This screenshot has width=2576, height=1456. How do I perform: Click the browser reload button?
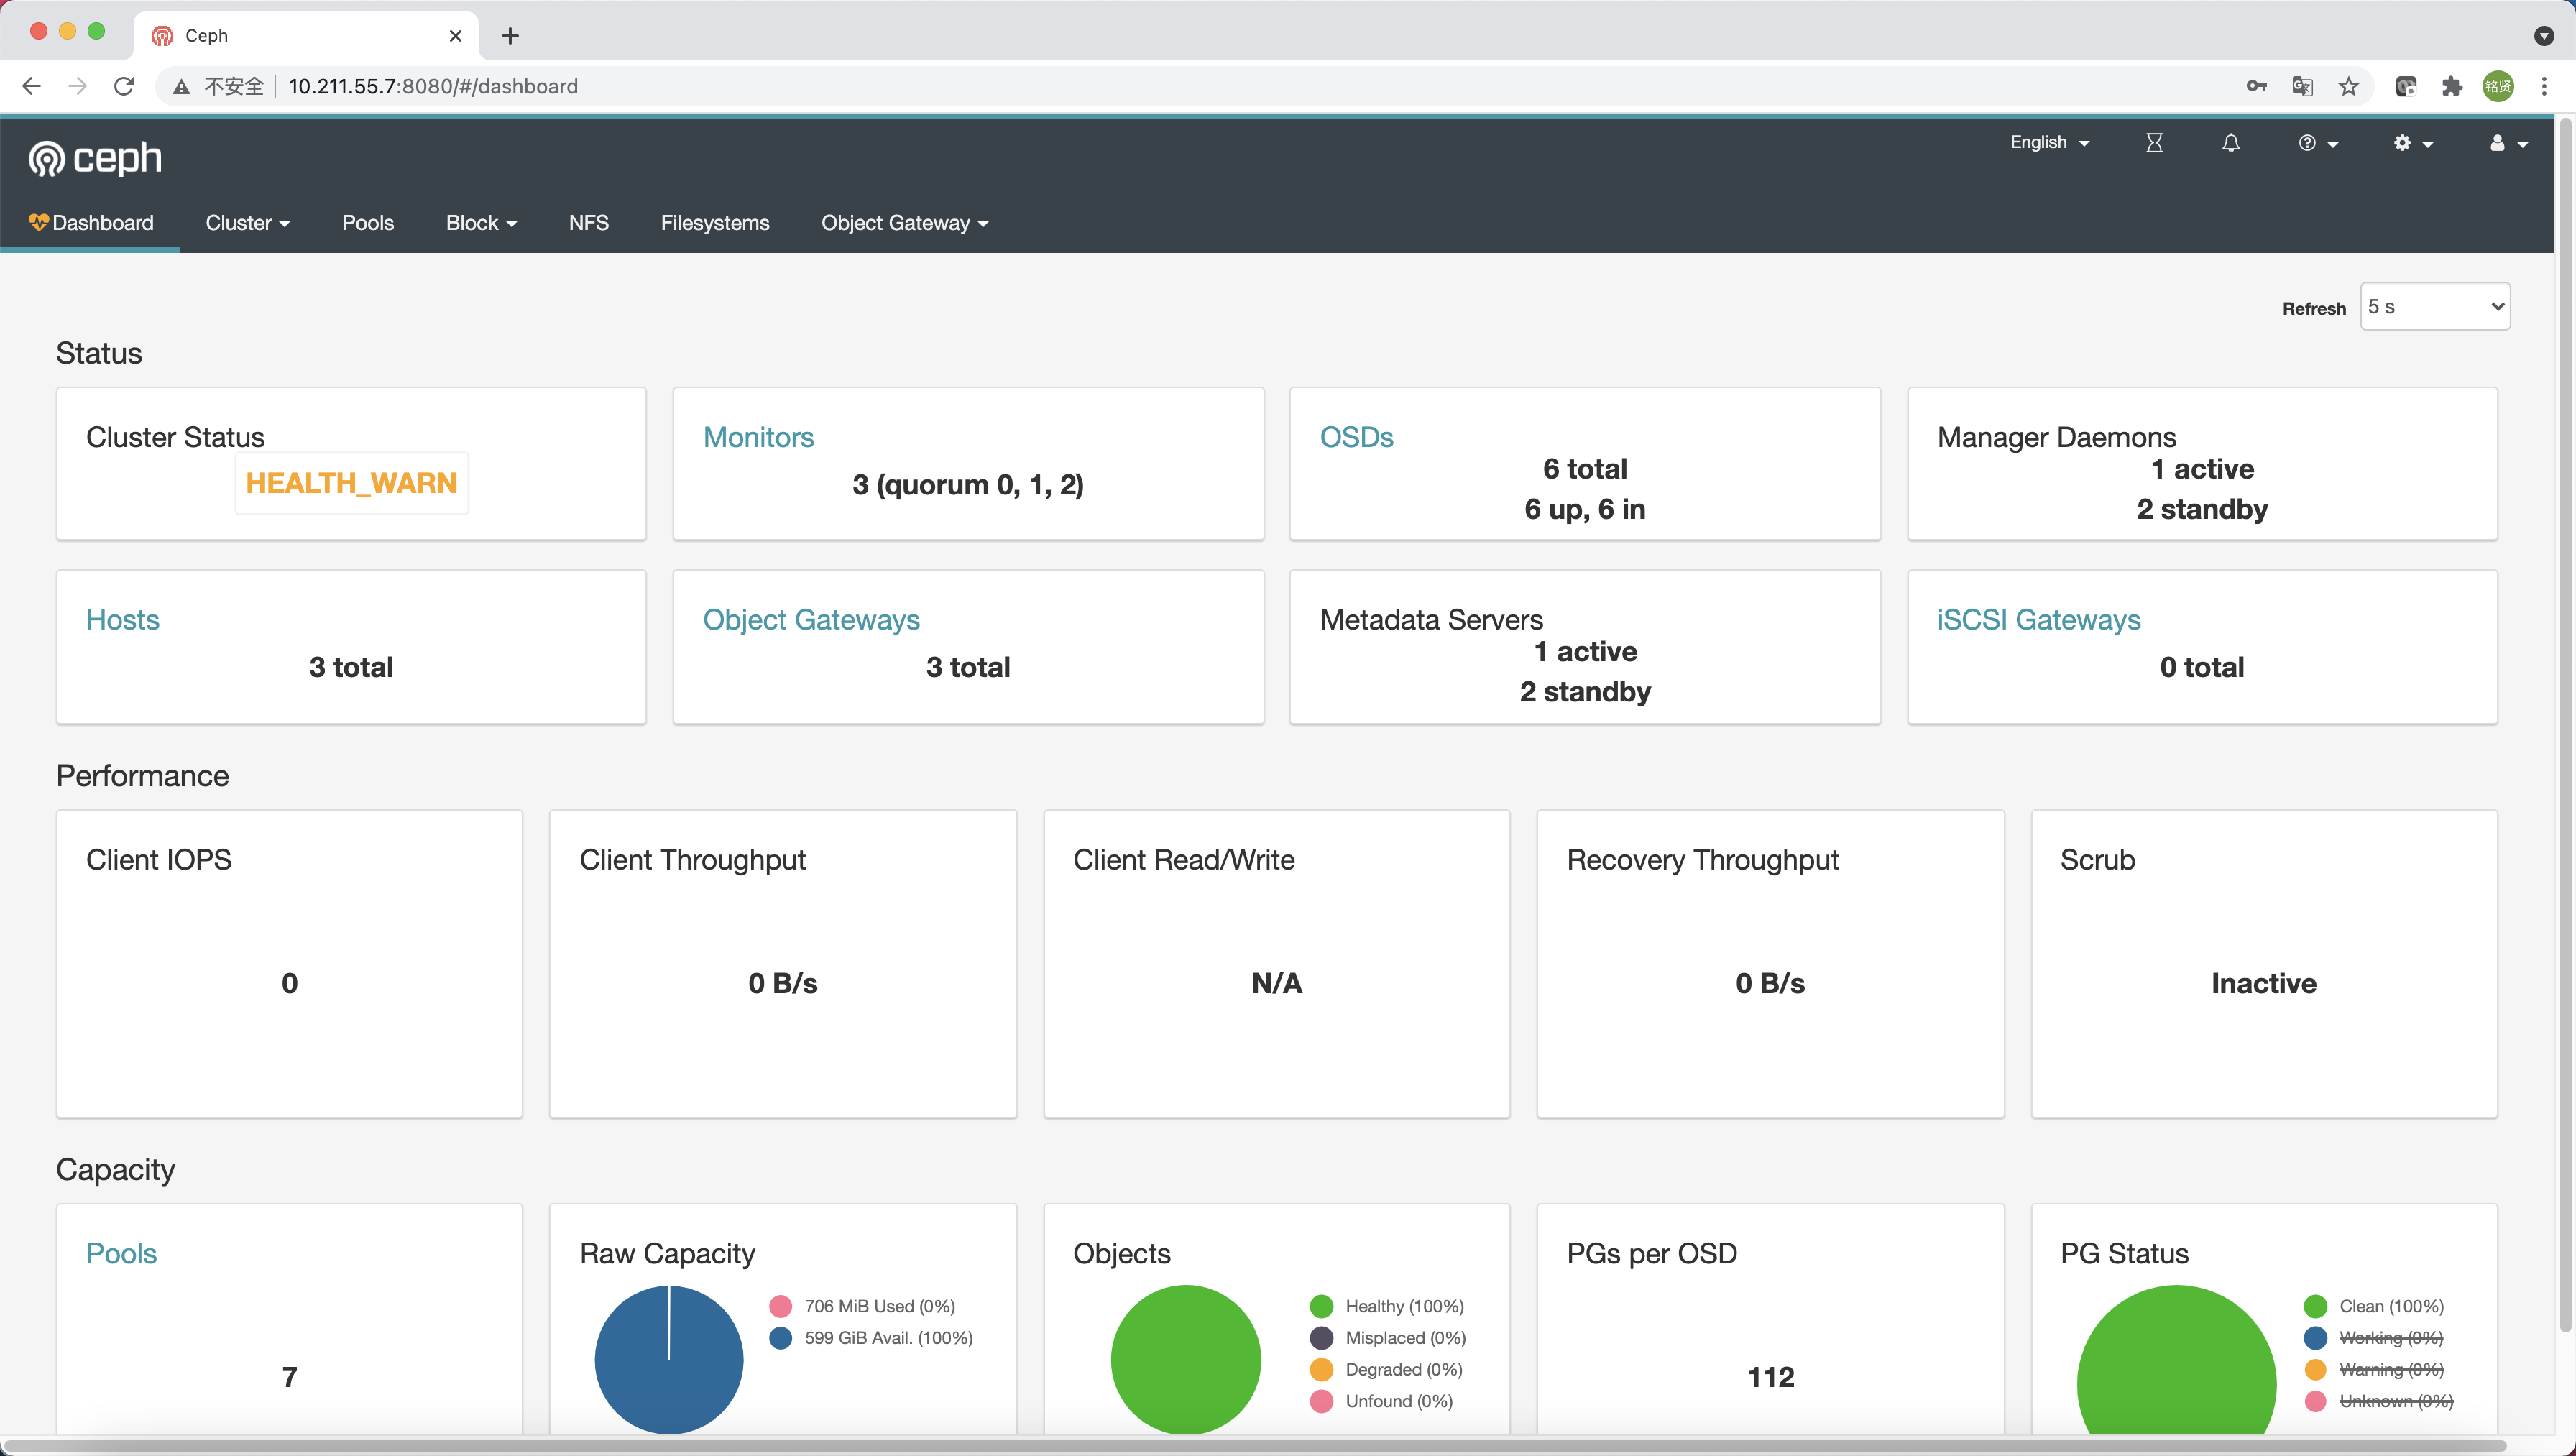pyautogui.click(x=124, y=86)
